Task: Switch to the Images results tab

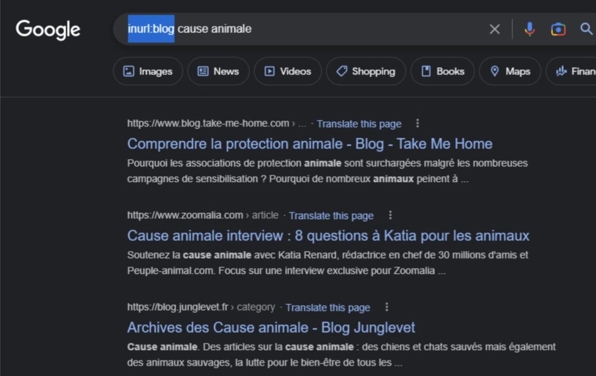Action: [148, 71]
